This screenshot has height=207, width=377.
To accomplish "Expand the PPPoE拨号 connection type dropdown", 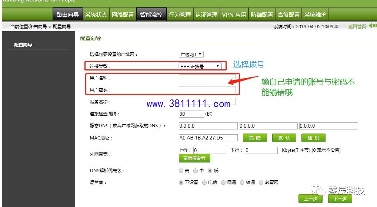I will click(x=200, y=66).
